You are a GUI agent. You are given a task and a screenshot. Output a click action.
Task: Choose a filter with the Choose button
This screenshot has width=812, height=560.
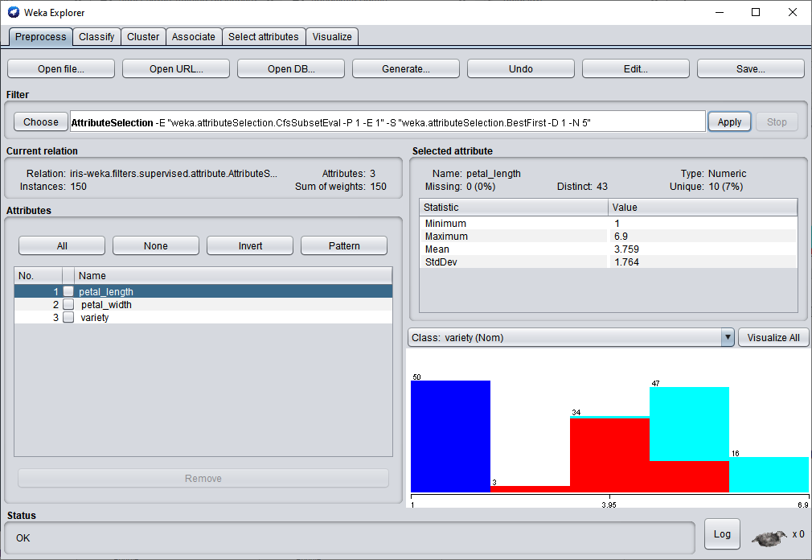[41, 121]
